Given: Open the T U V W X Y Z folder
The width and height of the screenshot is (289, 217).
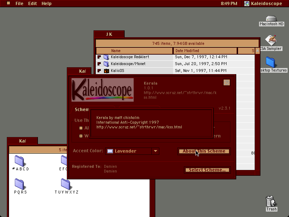Looking at the screenshot, I should pyautogui.click(x=66, y=184).
